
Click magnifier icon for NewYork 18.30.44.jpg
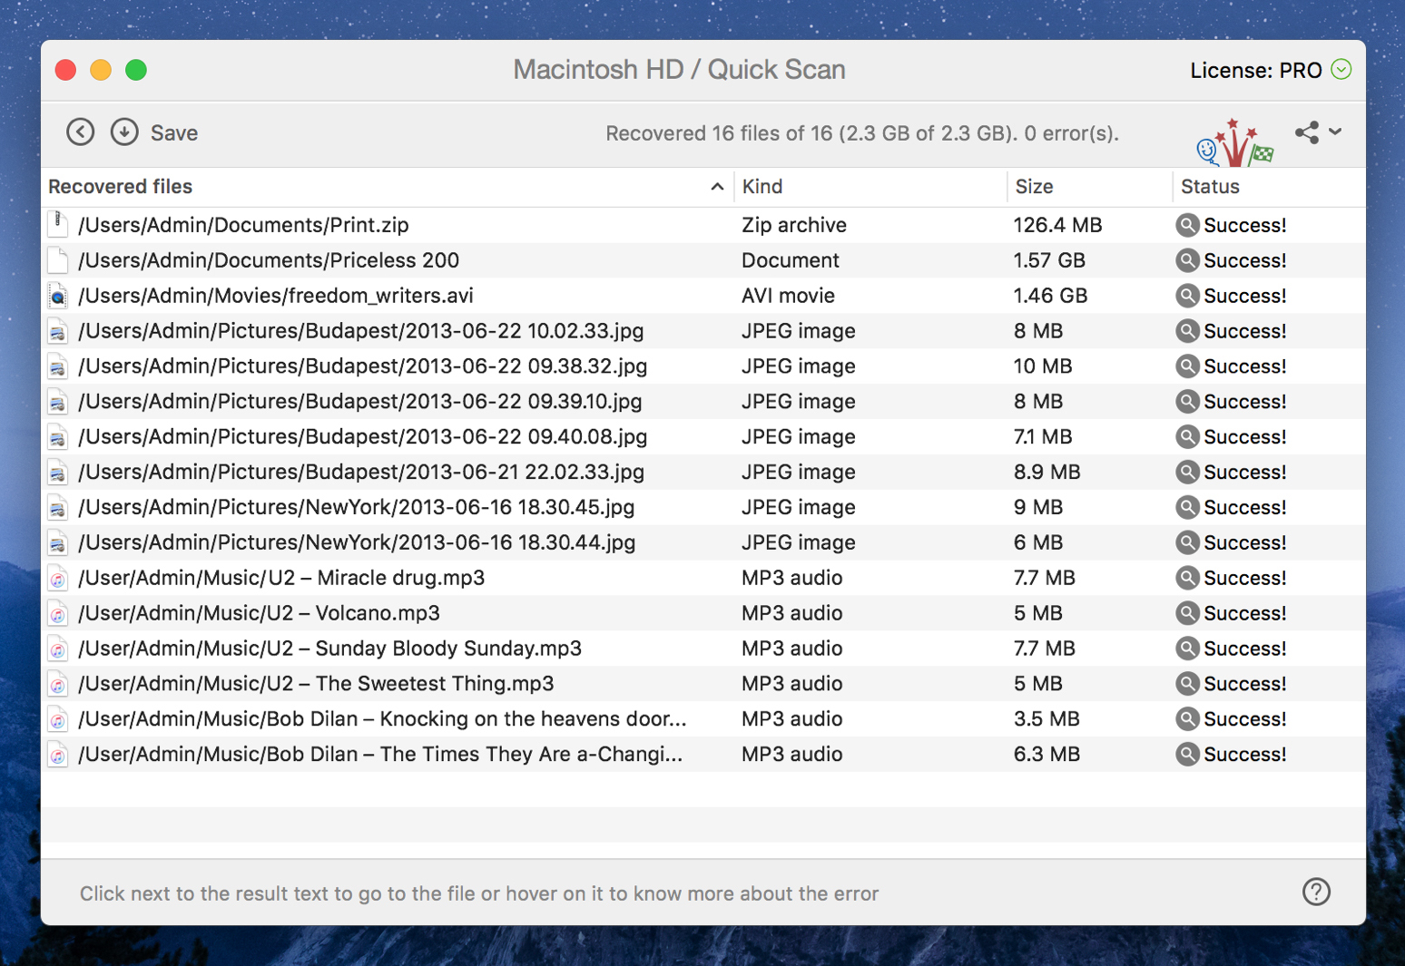coord(1187,542)
